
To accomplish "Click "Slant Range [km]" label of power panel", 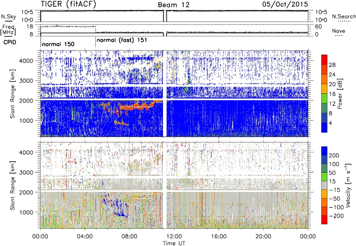I will (x=12, y=94).
